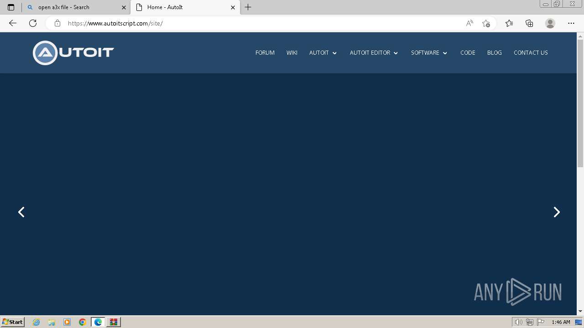Open the tab actions menu icon
The height and width of the screenshot is (328, 584).
pyautogui.click(x=11, y=7)
